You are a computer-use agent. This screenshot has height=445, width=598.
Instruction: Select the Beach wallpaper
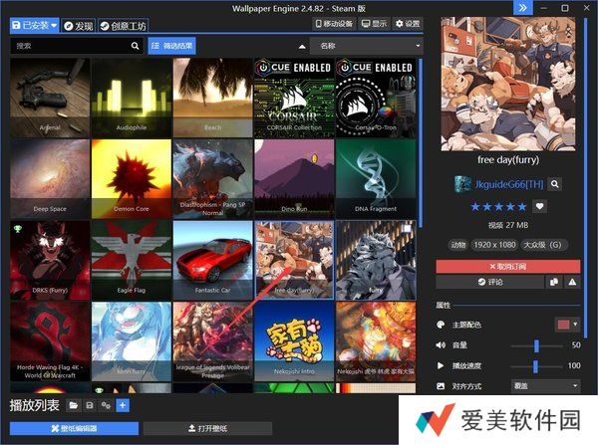tap(213, 98)
